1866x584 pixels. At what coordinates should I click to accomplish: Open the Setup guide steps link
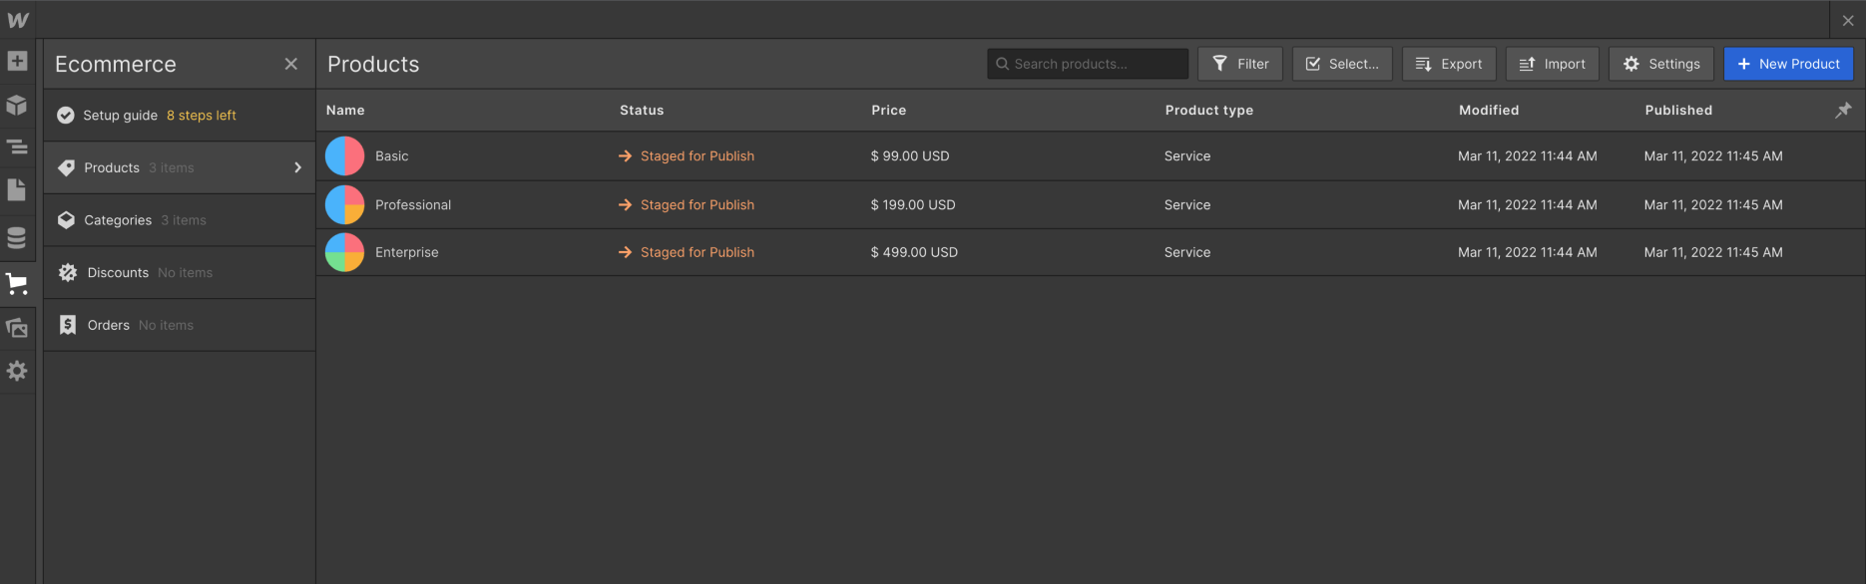click(x=201, y=116)
